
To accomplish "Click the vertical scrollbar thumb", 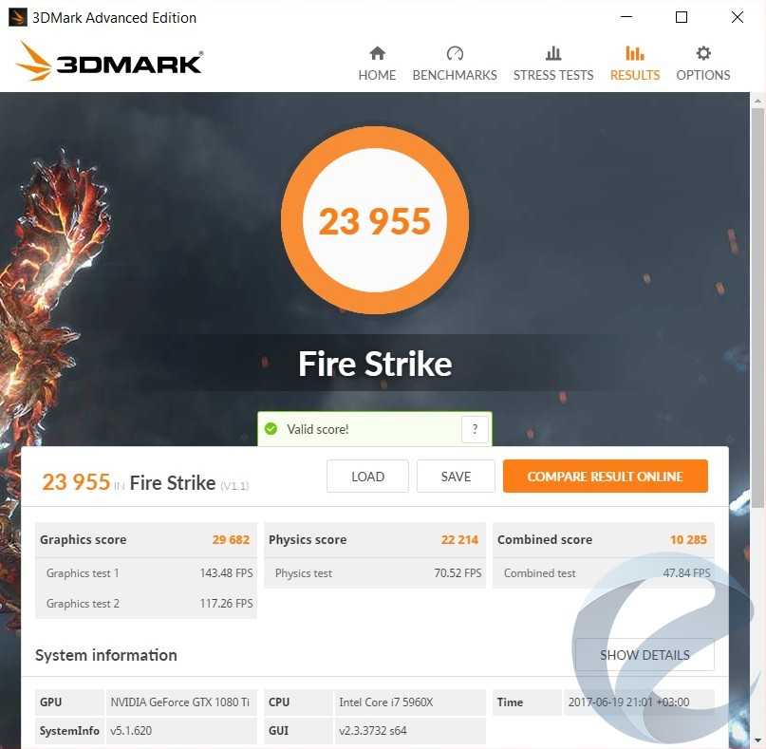I will pyautogui.click(x=757, y=308).
